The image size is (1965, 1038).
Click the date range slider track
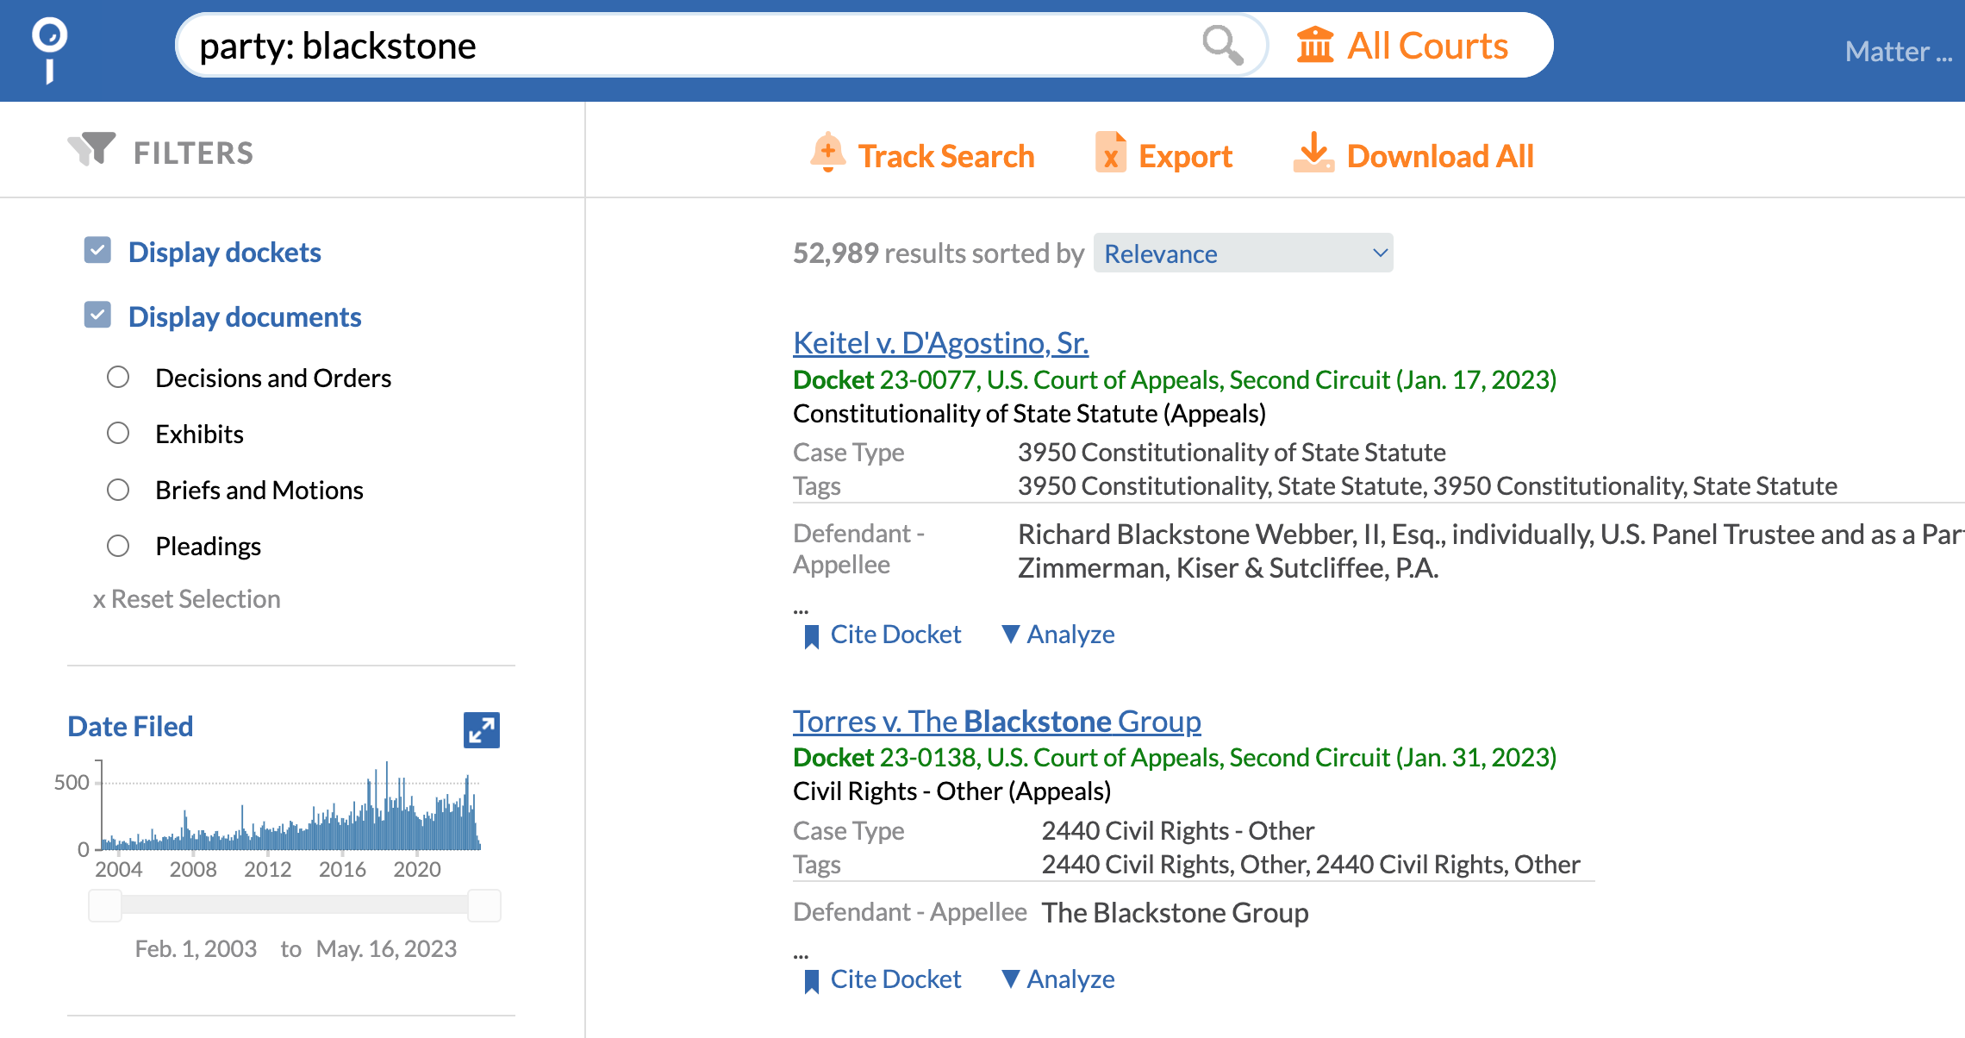click(x=295, y=905)
